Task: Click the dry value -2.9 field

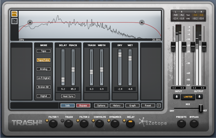Action: coord(120,89)
